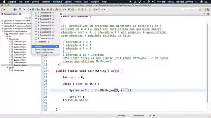Expand Lista03.1-ProgramacaoComSe project
Screen dimensions: 211x118
(x=2, y=21)
